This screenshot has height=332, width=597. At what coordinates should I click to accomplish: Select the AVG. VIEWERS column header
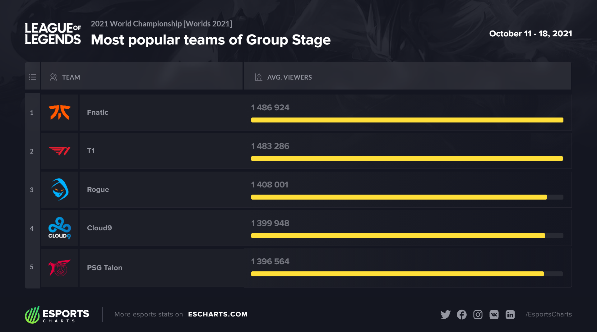pyautogui.click(x=289, y=77)
